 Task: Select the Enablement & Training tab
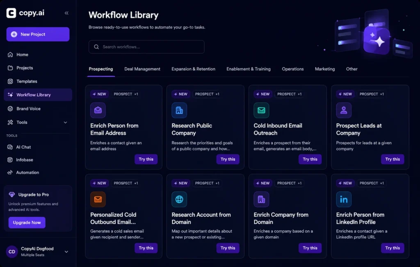(249, 69)
